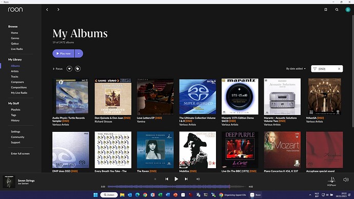
Task: Open Accuphase special sound album cover
Action: [325, 150]
